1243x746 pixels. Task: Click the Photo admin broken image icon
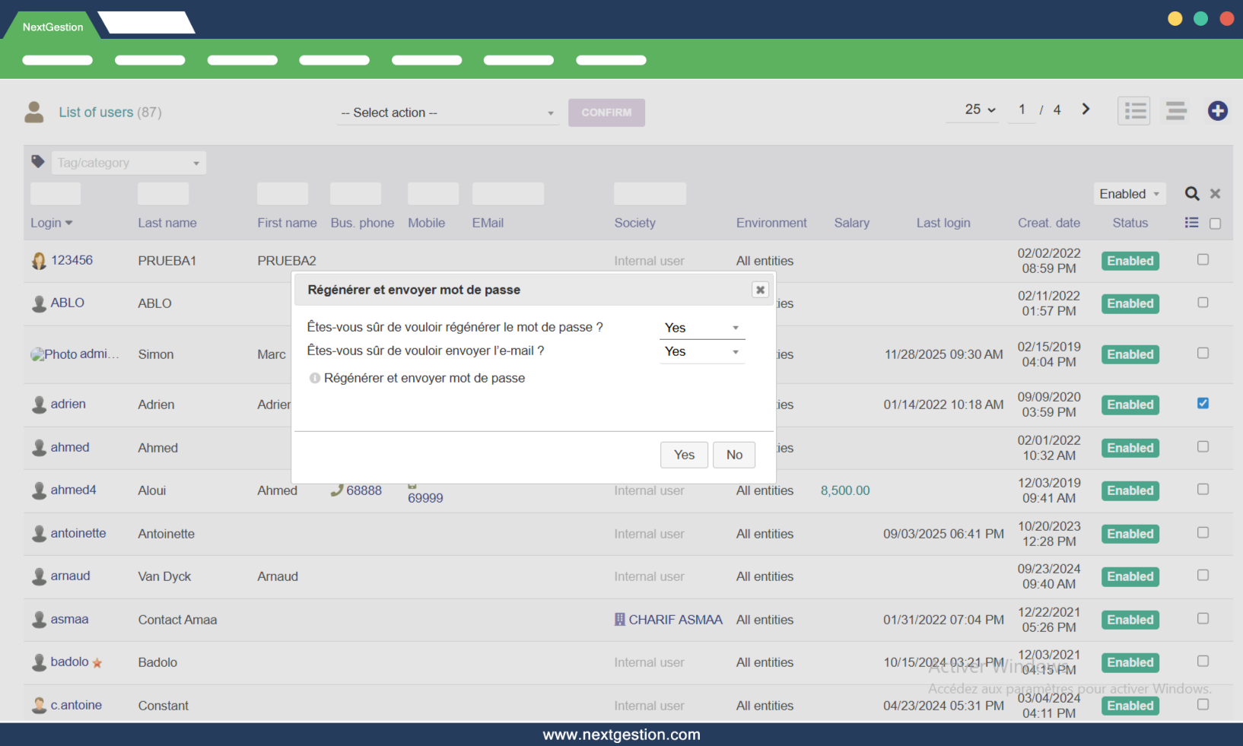pyautogui.click(x=37, y=354)
